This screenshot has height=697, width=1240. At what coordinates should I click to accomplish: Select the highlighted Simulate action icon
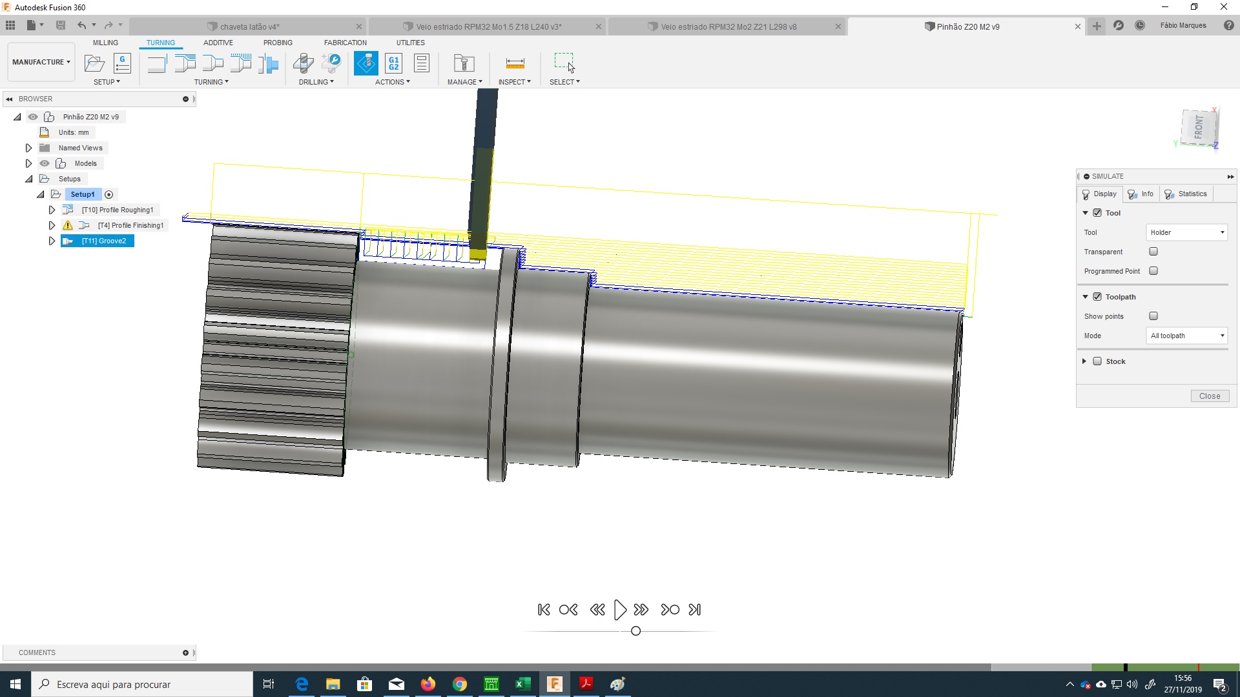pos(366,63)
